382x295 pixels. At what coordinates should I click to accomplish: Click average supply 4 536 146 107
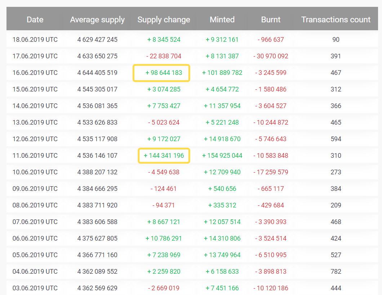click(97, 155)
